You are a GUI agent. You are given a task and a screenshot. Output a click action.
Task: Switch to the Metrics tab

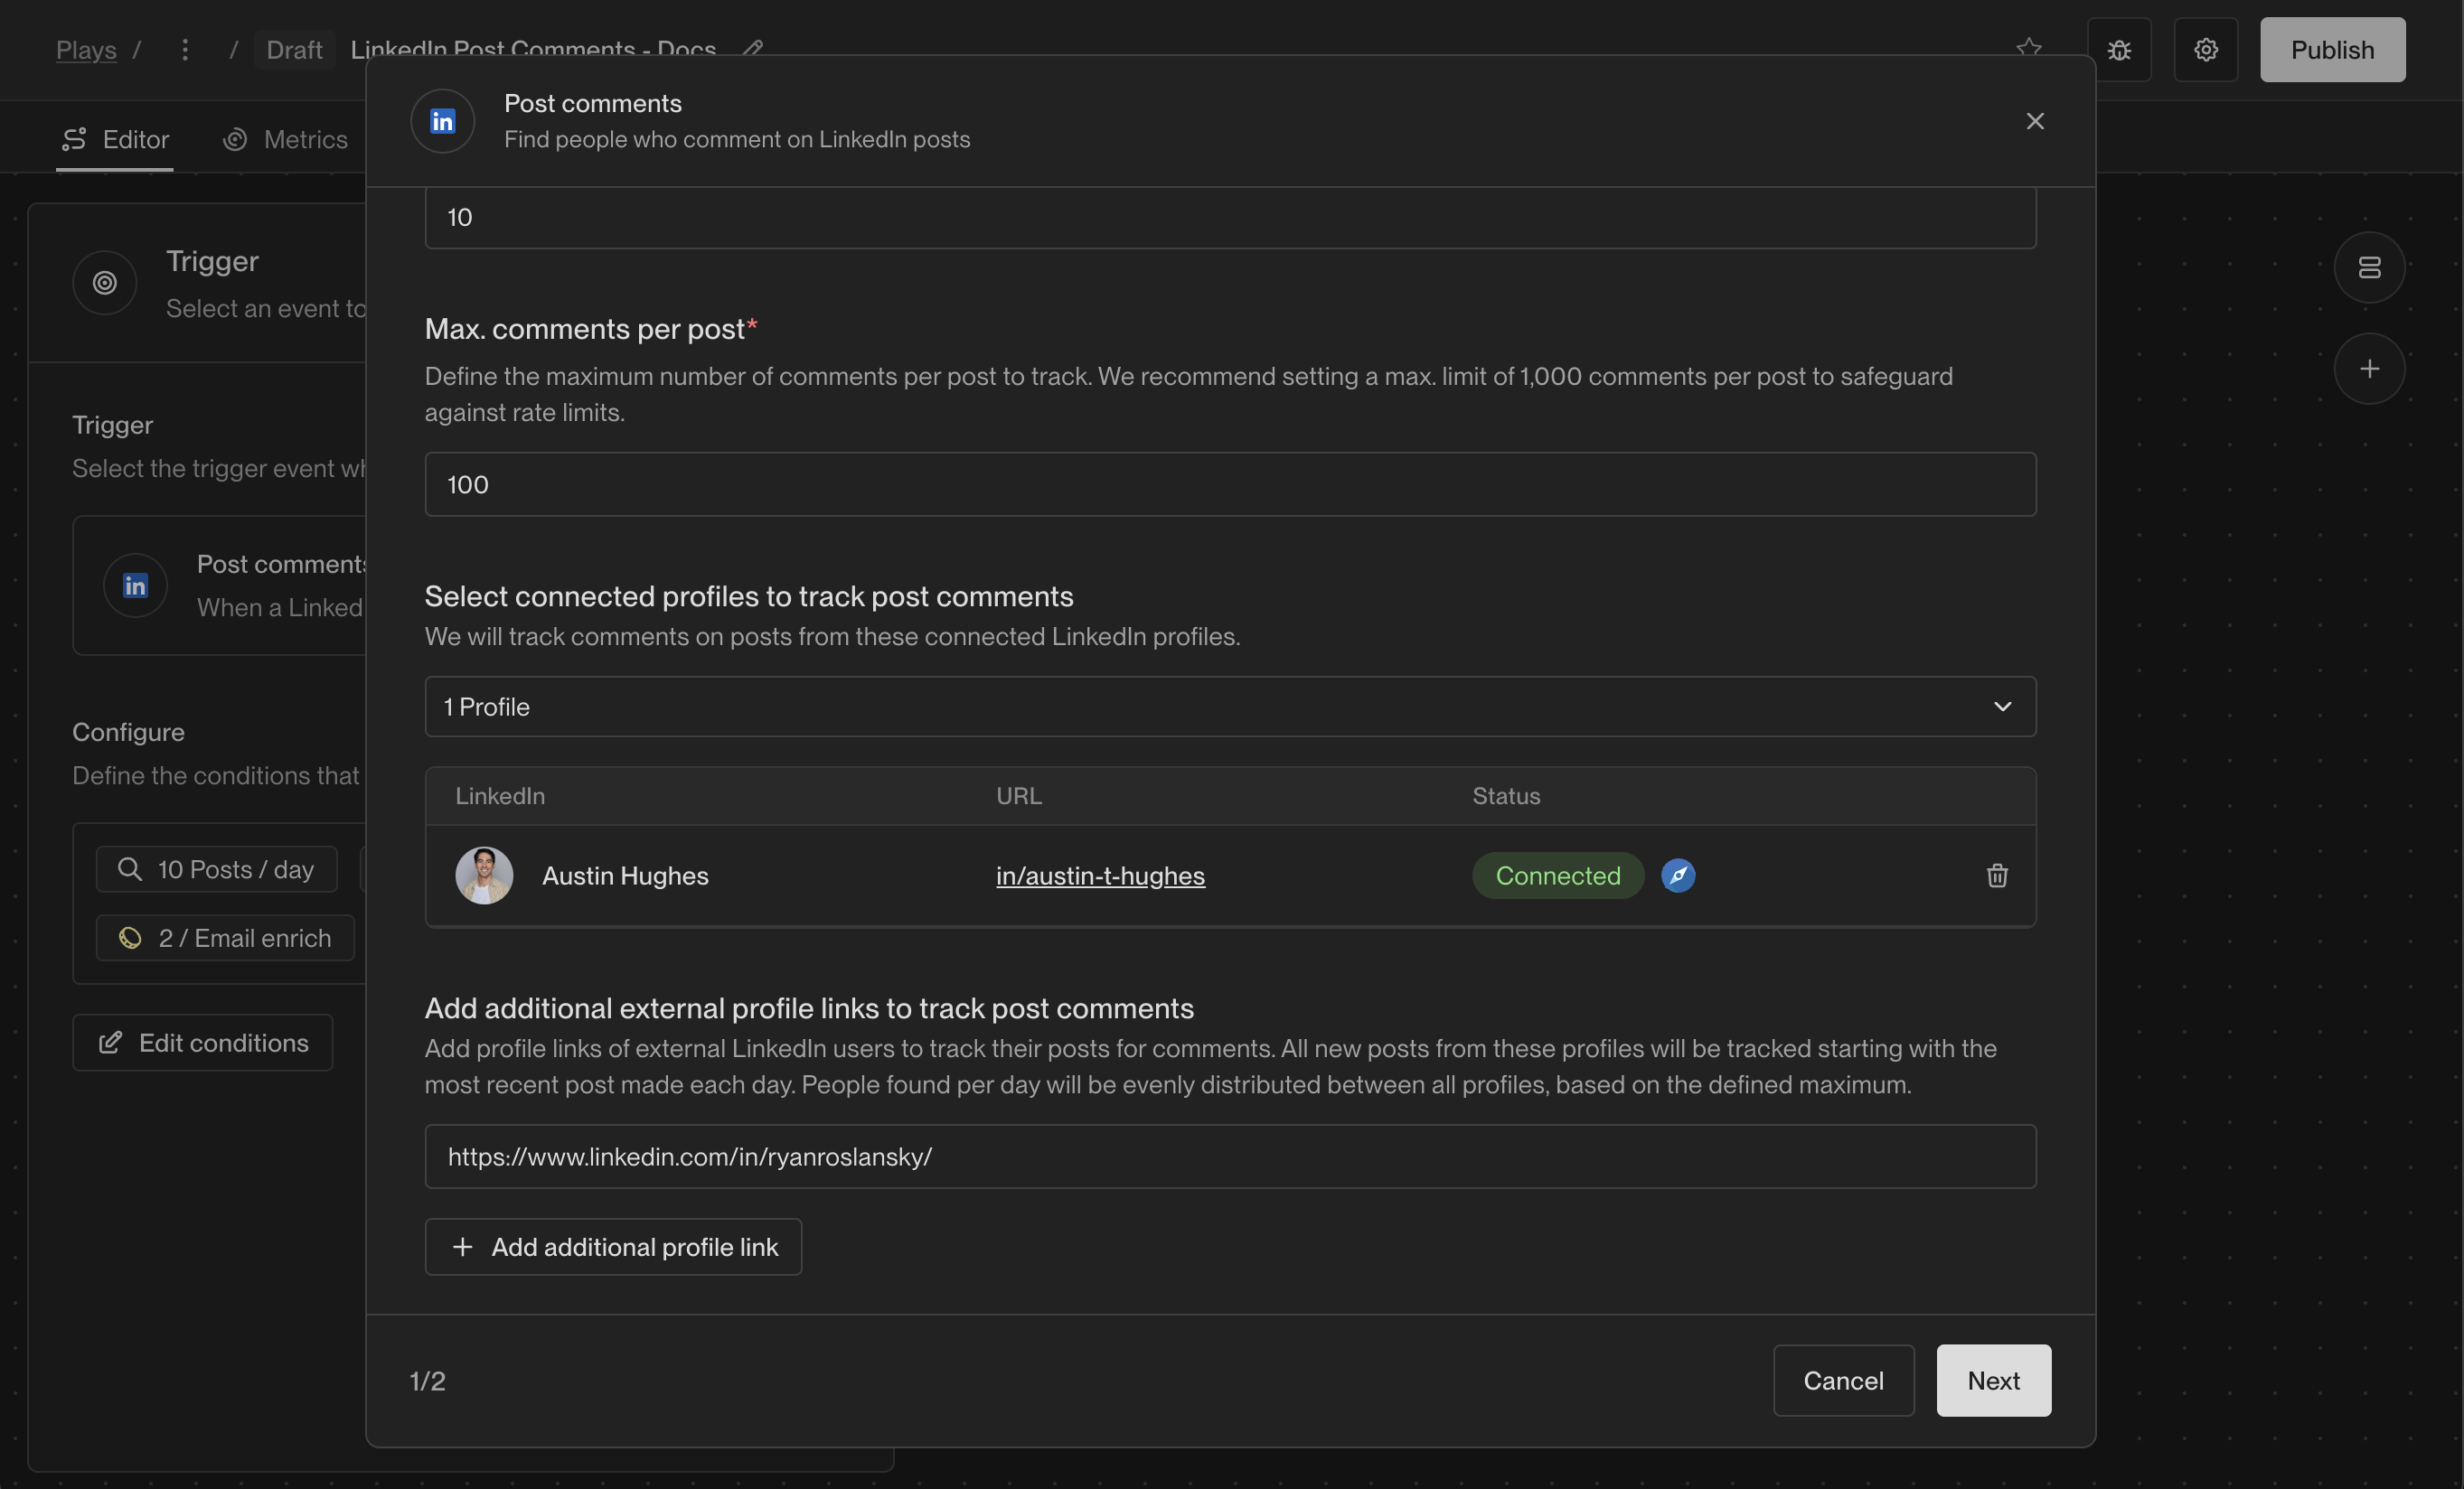pyautogui.click(x=286, y=139)
